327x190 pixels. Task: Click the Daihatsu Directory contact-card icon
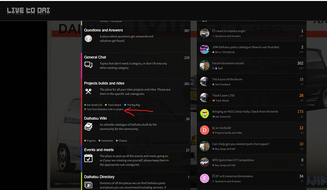88,185
